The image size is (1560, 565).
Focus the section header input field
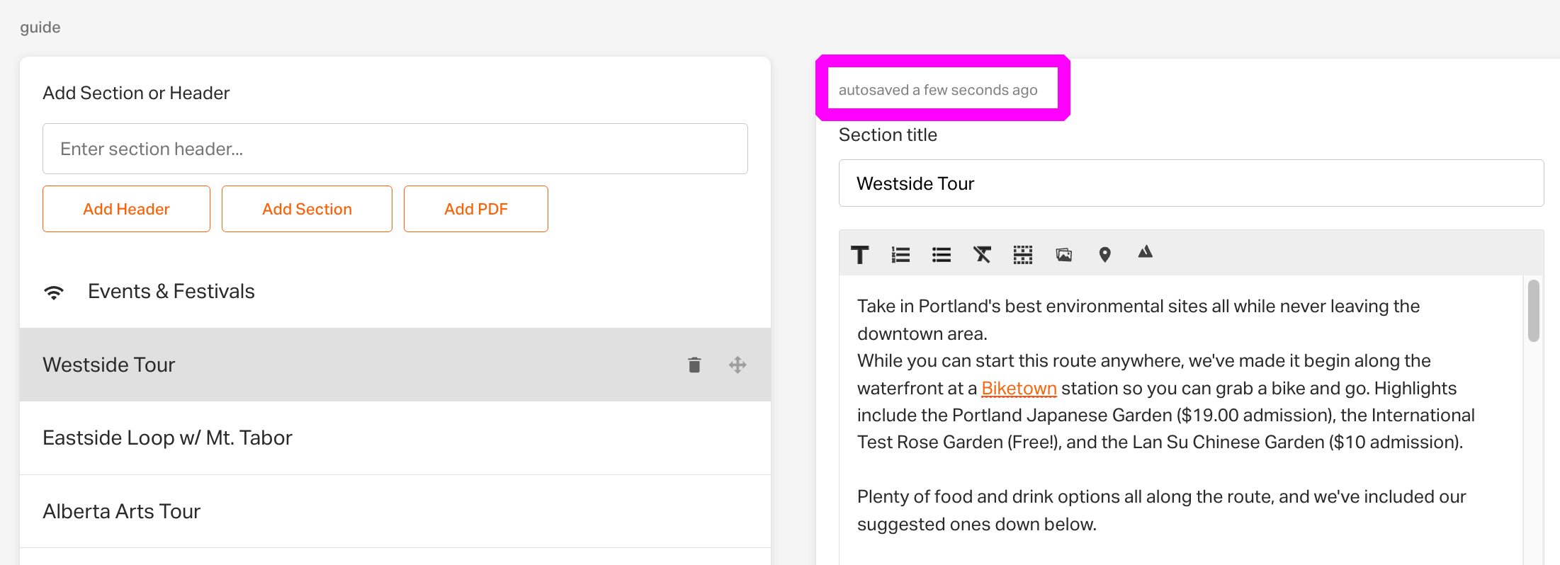tap(395, 149)
